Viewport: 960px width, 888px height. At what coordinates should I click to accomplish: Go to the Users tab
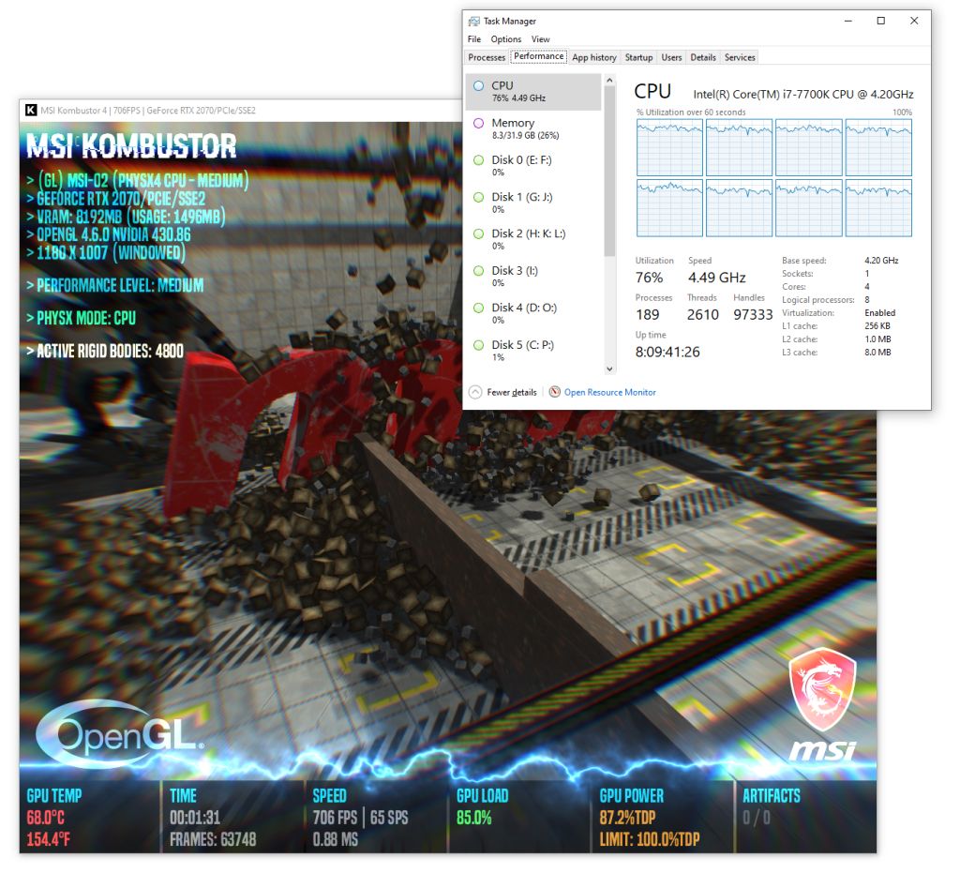click(671, 57)
